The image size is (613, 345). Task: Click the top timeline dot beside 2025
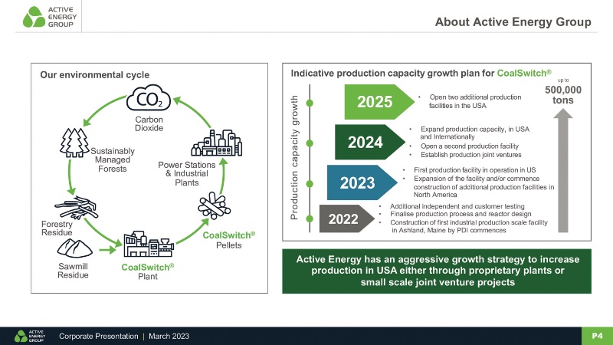[x=310, y=103]
